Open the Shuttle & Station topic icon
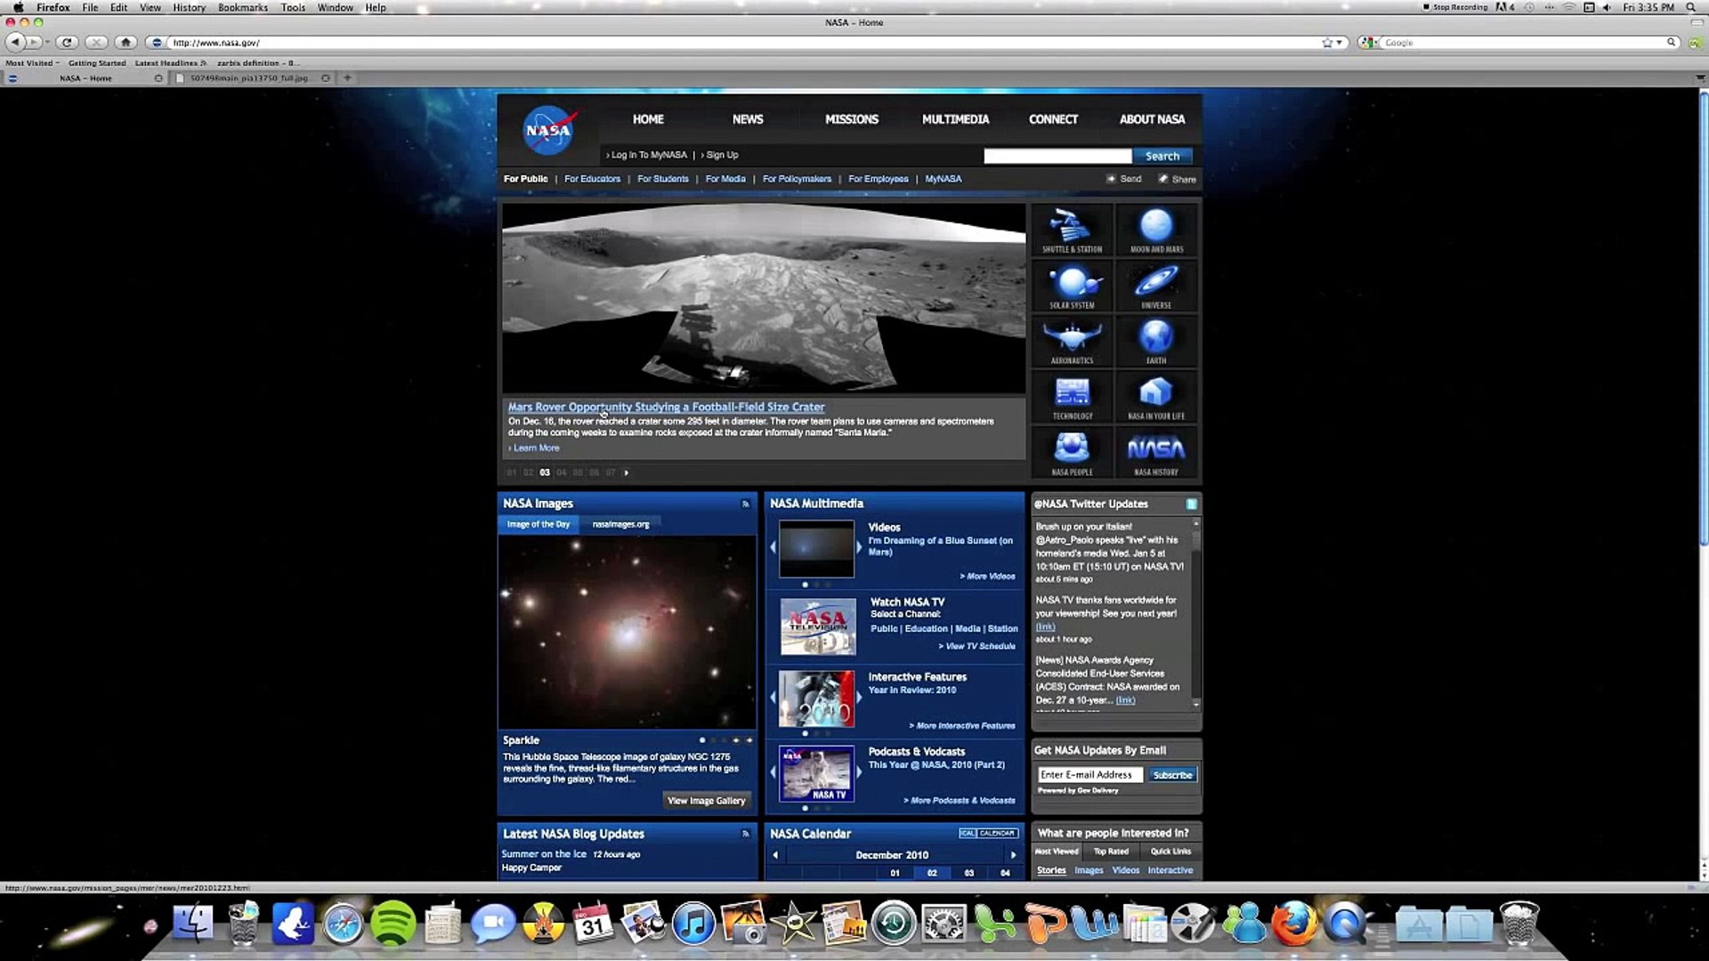The width and height of the screenshot is (1709, 961). tap(1072, 230)
